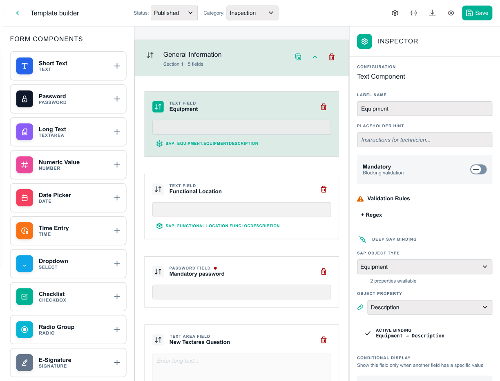Viewport: 500px width, 381px height.
Task: Click the Equipment field input box
Action: (x=241, y=127)
